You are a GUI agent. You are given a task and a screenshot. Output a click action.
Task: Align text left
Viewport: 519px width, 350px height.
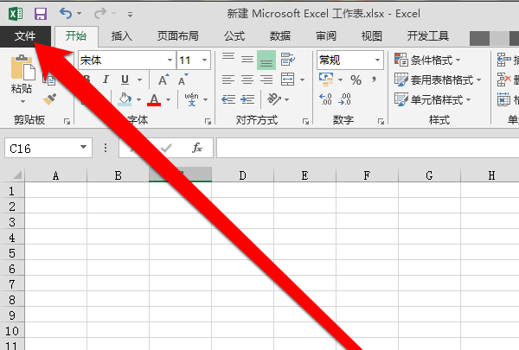[228, 80]
